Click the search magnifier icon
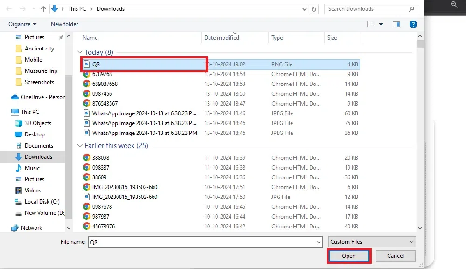 411,9
